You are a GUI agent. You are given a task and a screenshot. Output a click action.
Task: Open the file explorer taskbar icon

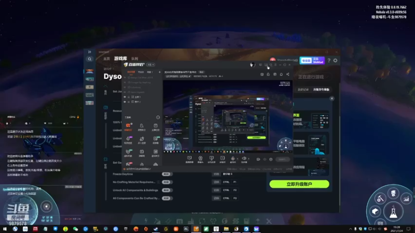click(226, 229)
